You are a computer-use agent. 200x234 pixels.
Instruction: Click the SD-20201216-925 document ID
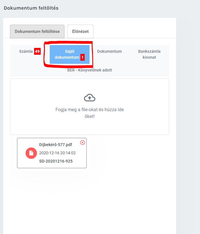(56, 161)
